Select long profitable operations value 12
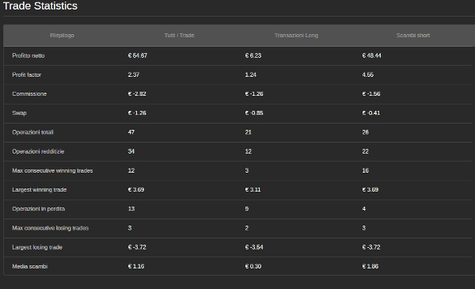475x289 pixels. (248, 151)
